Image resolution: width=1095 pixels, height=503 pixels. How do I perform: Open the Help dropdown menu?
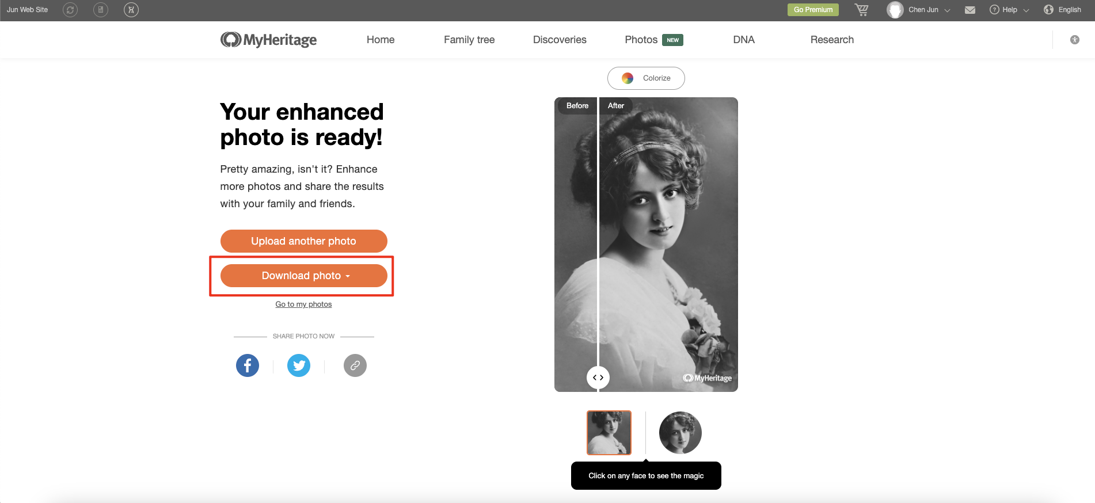pos(1007,9)
